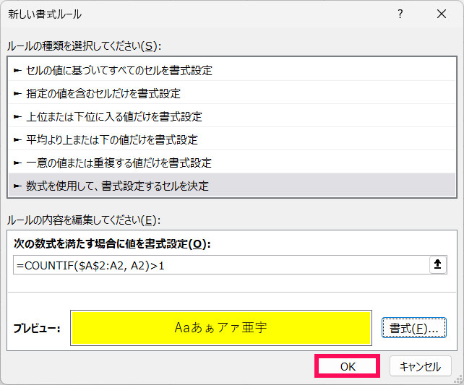The width and height of the screenshot is (464, 385).
Task: Confirm the rule with OK
Action: coord(348,366)
